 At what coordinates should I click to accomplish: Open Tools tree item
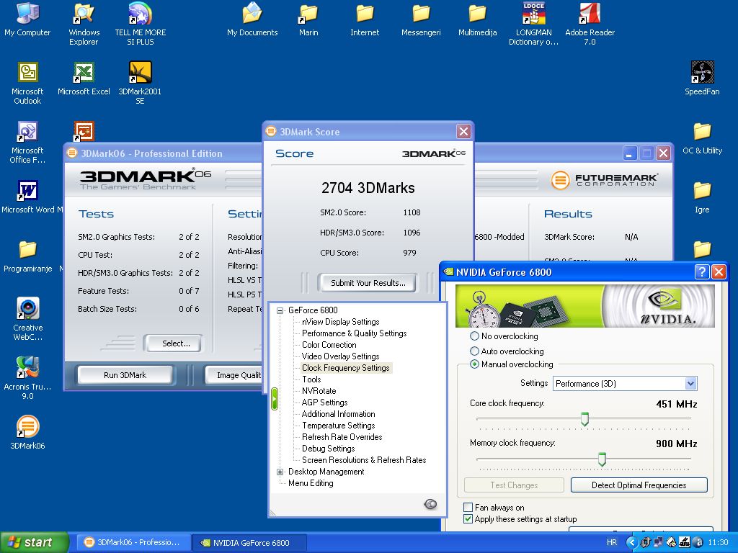tap(311, 379)
